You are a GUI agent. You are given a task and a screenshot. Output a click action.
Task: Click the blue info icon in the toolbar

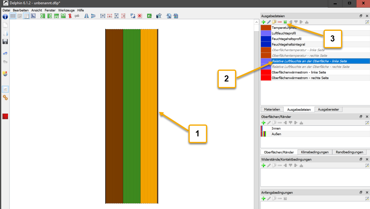point(5,16)
